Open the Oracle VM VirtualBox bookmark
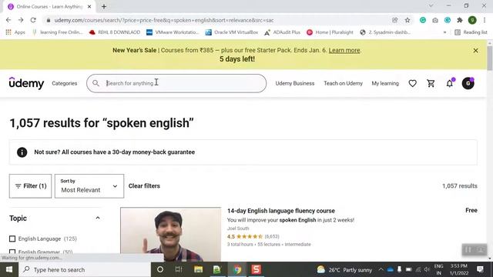The height and width of the screenshot is (277, 493). coord(232,32)
